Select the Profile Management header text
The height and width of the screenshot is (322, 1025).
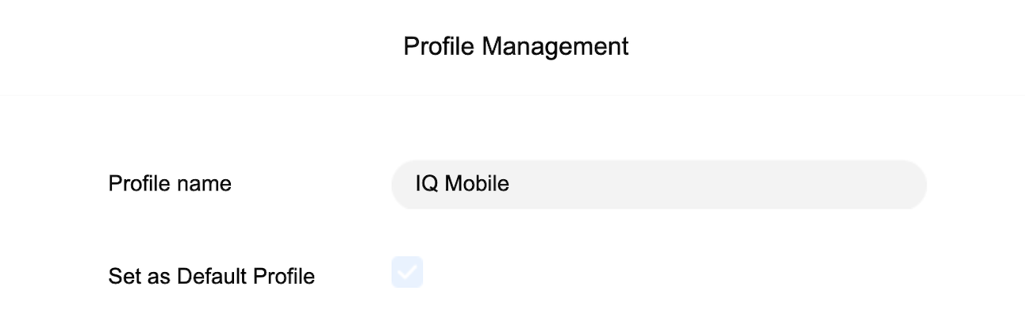516,46
